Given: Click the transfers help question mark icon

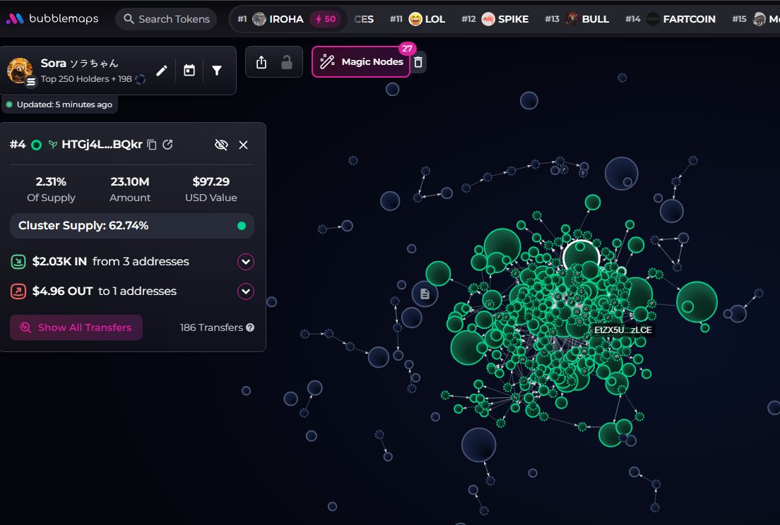Looking at the screenshot, I should (250, 327).
